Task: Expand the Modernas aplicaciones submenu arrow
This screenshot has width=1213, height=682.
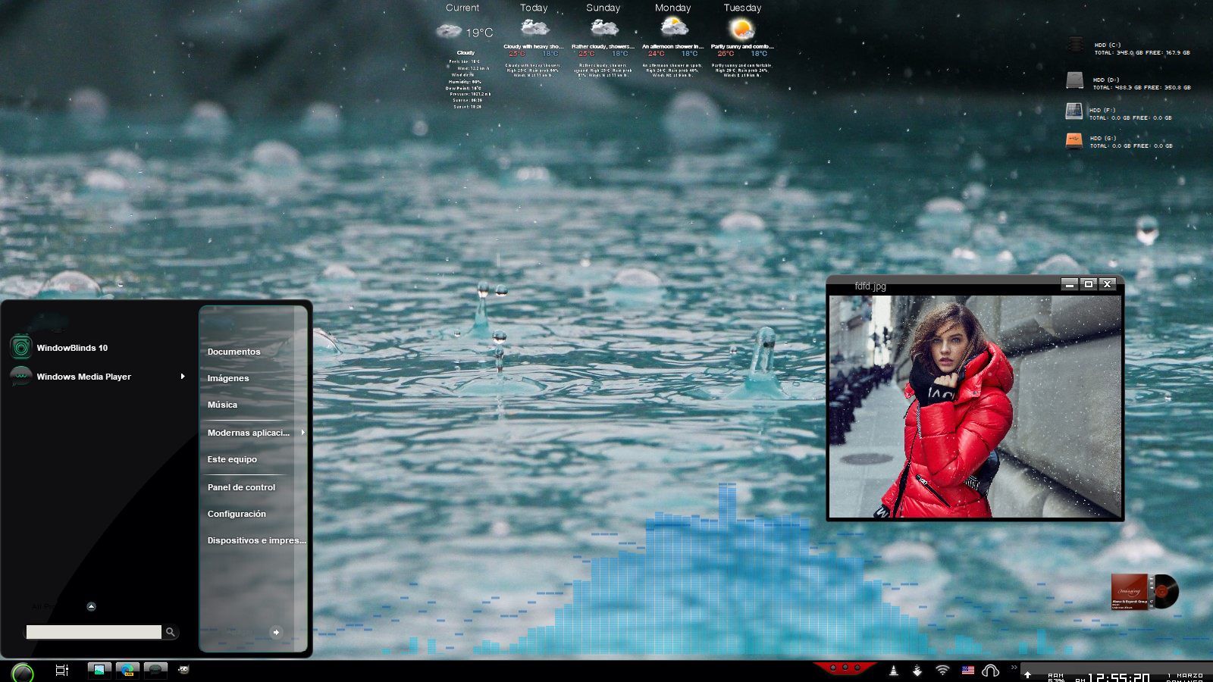Action: pos(302,433)
